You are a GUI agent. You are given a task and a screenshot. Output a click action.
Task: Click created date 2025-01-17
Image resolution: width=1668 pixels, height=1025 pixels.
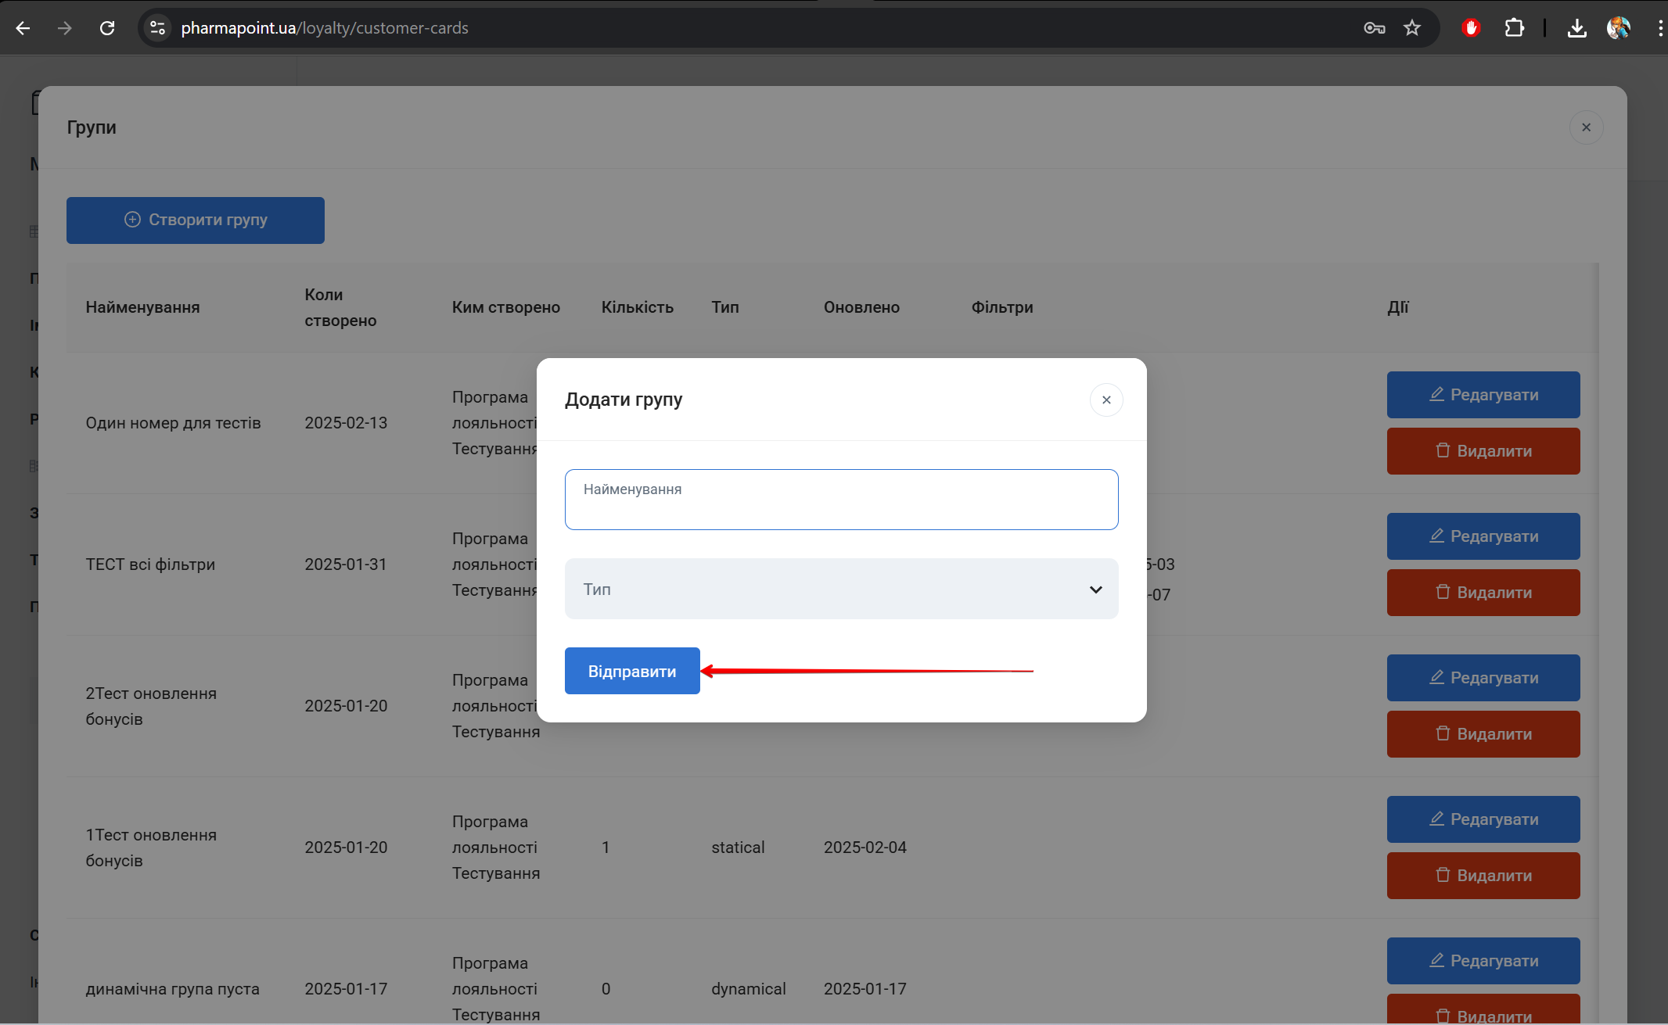click(x=346, y=989)
